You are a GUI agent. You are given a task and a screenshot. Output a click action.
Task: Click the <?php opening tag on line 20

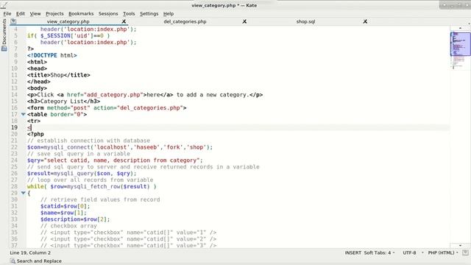[35, 134]
